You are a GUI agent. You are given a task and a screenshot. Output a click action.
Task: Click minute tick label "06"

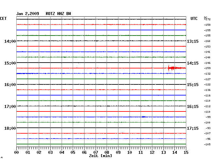pyautogui.click(x=84, y=153)
